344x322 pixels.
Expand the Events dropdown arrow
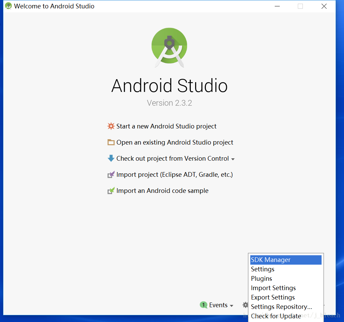tap(232, 306)
